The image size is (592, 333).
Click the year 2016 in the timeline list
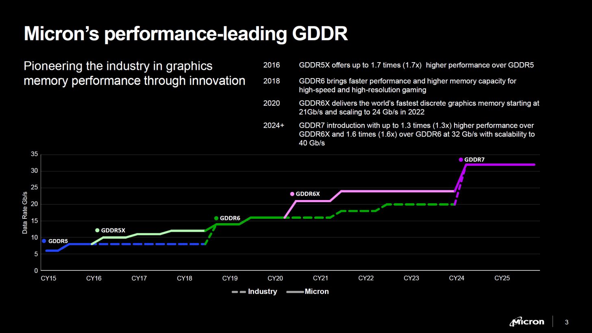[272, 65]
